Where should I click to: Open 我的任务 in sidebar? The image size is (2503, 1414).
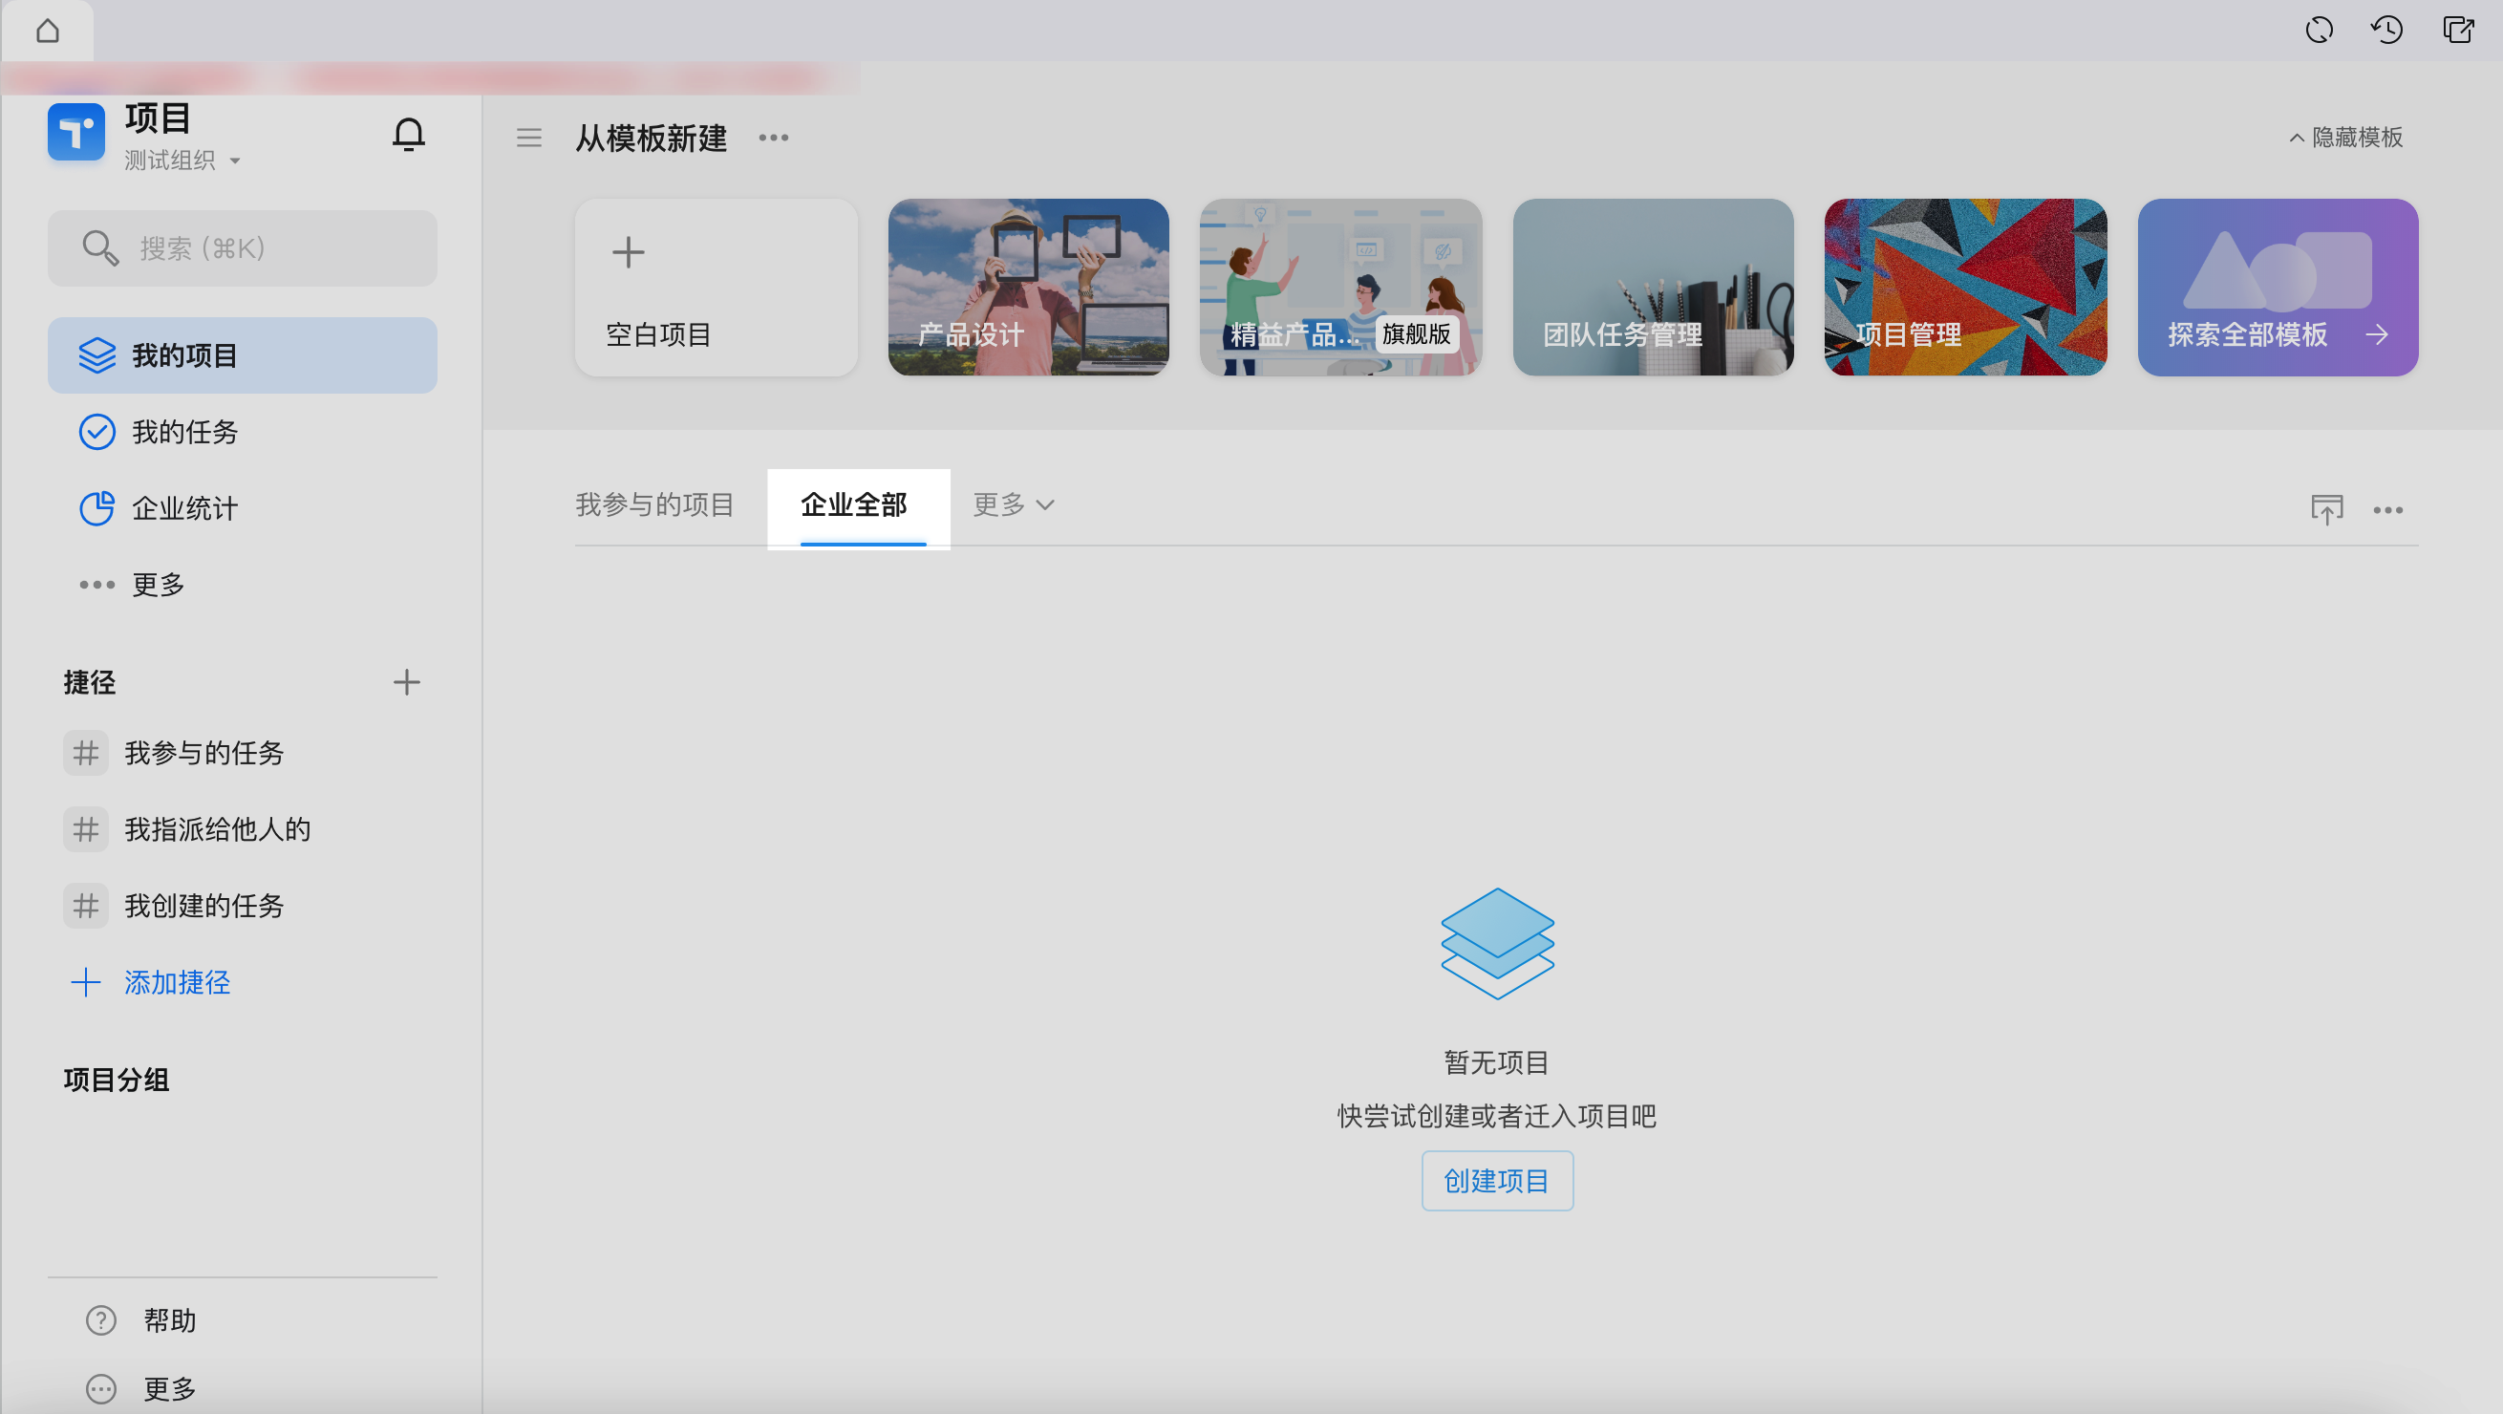(243, 433)
